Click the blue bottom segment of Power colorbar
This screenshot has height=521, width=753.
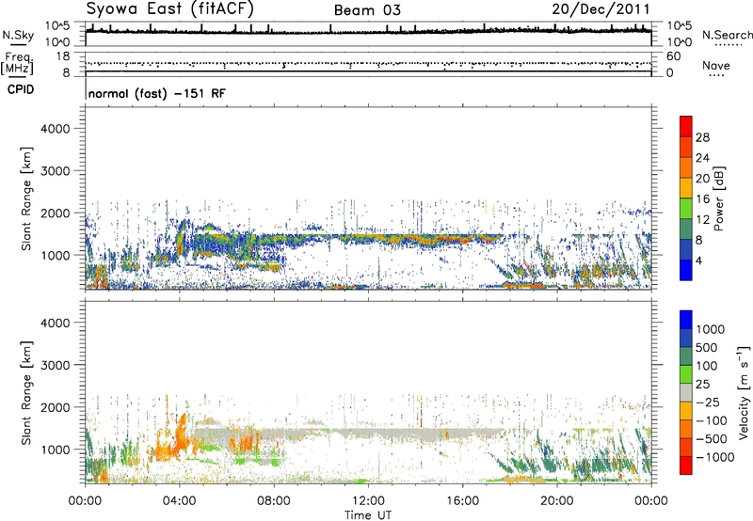686,270
